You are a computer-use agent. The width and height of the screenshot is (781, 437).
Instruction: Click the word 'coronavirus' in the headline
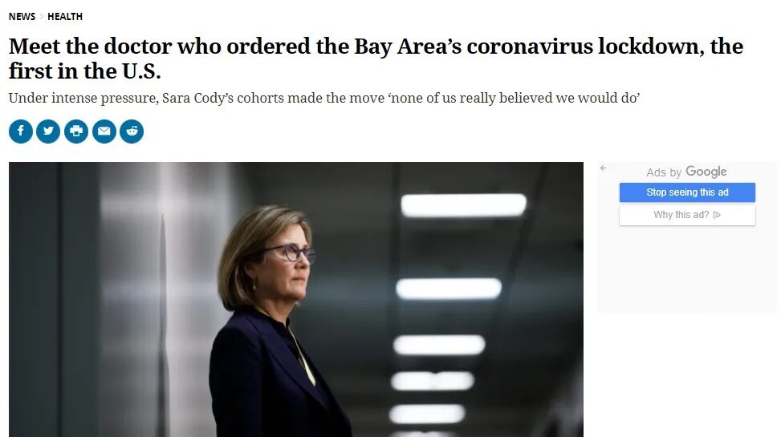(x=530, y=47)
